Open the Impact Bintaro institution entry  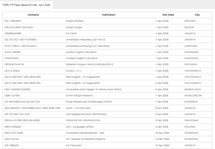(x=75, y=21)
